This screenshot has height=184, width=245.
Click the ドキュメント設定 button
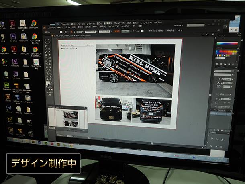(x=155, y=31)
